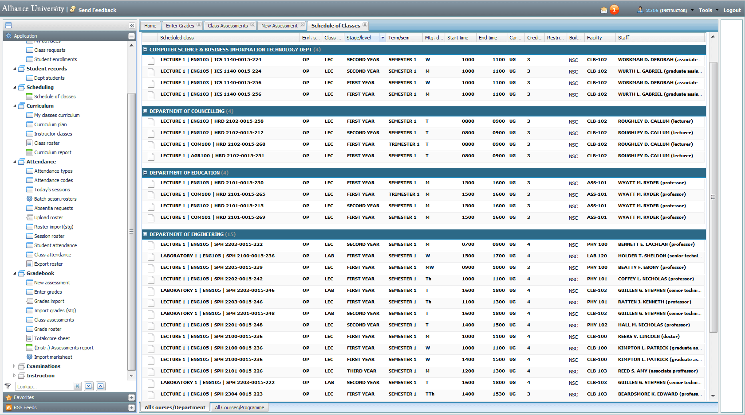Open Curriculum report in sidebar
This screenshot has height=415, width=745.
(52, 152)
